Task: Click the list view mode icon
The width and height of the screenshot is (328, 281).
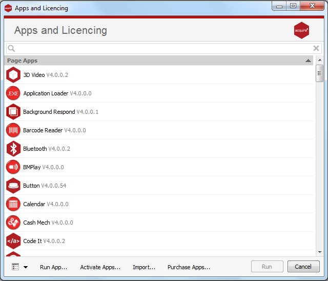Action: click(x=15, y=267)
